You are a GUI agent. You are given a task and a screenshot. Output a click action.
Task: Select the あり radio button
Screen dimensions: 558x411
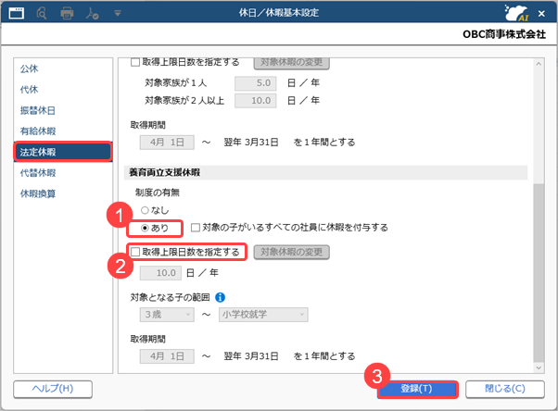145,228
